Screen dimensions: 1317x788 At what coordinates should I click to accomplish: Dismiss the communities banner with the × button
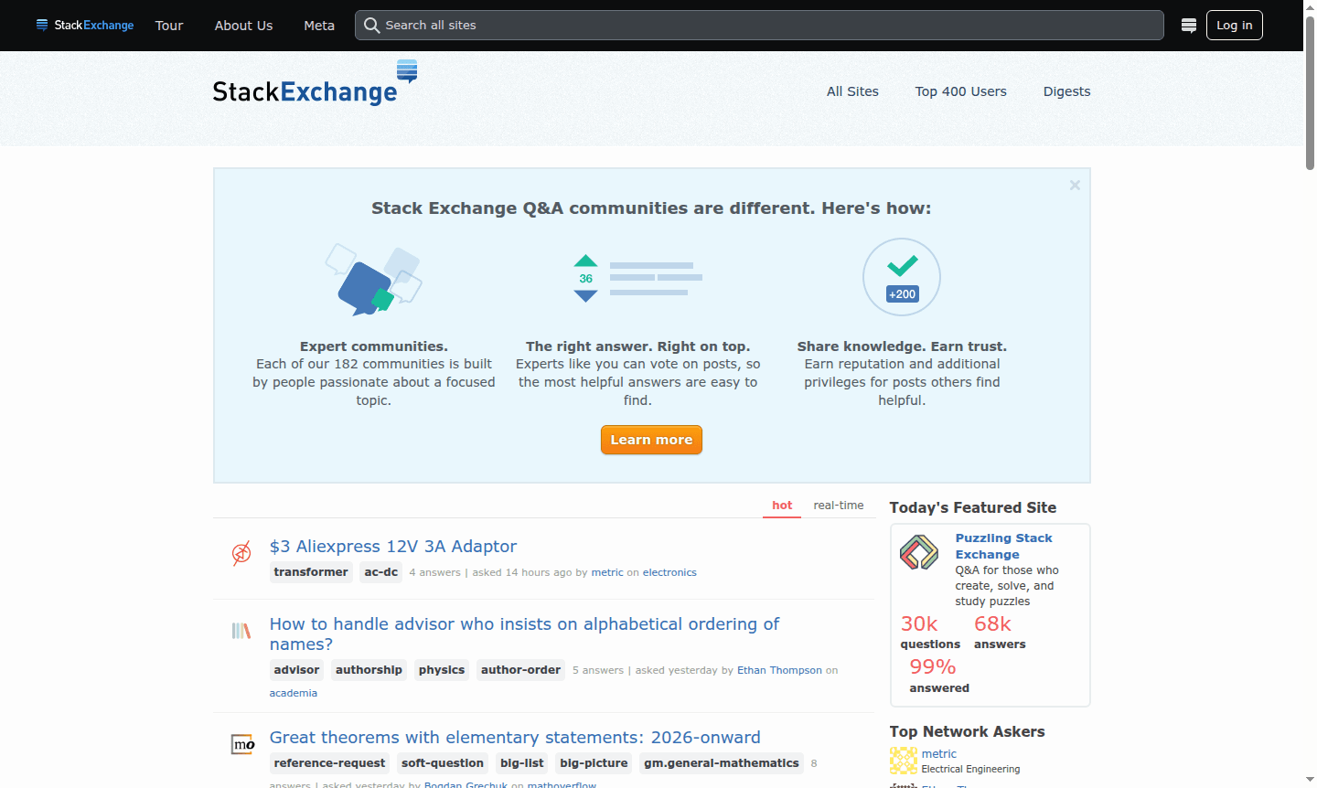pos(1075,185)
